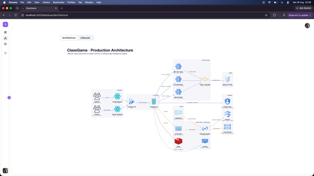
Task: Open the Help menu
Action: click(x=99, y=2)
